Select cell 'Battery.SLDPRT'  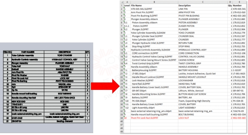[x=154, y=98]
